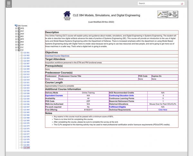Viewport: 193px width, 156px height.
Task: Click the page icon beside CLE 028
Action: (22, 93)
